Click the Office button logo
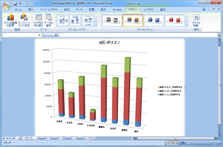The image size is (223, 147). [6, 6]
